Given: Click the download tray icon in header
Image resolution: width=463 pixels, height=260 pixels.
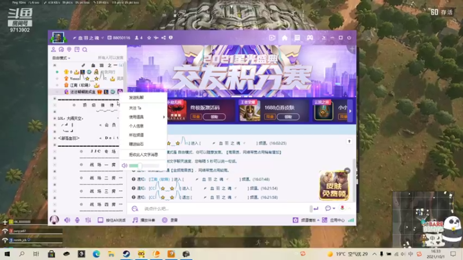Looking at the screenshot, I should [324, 38].
